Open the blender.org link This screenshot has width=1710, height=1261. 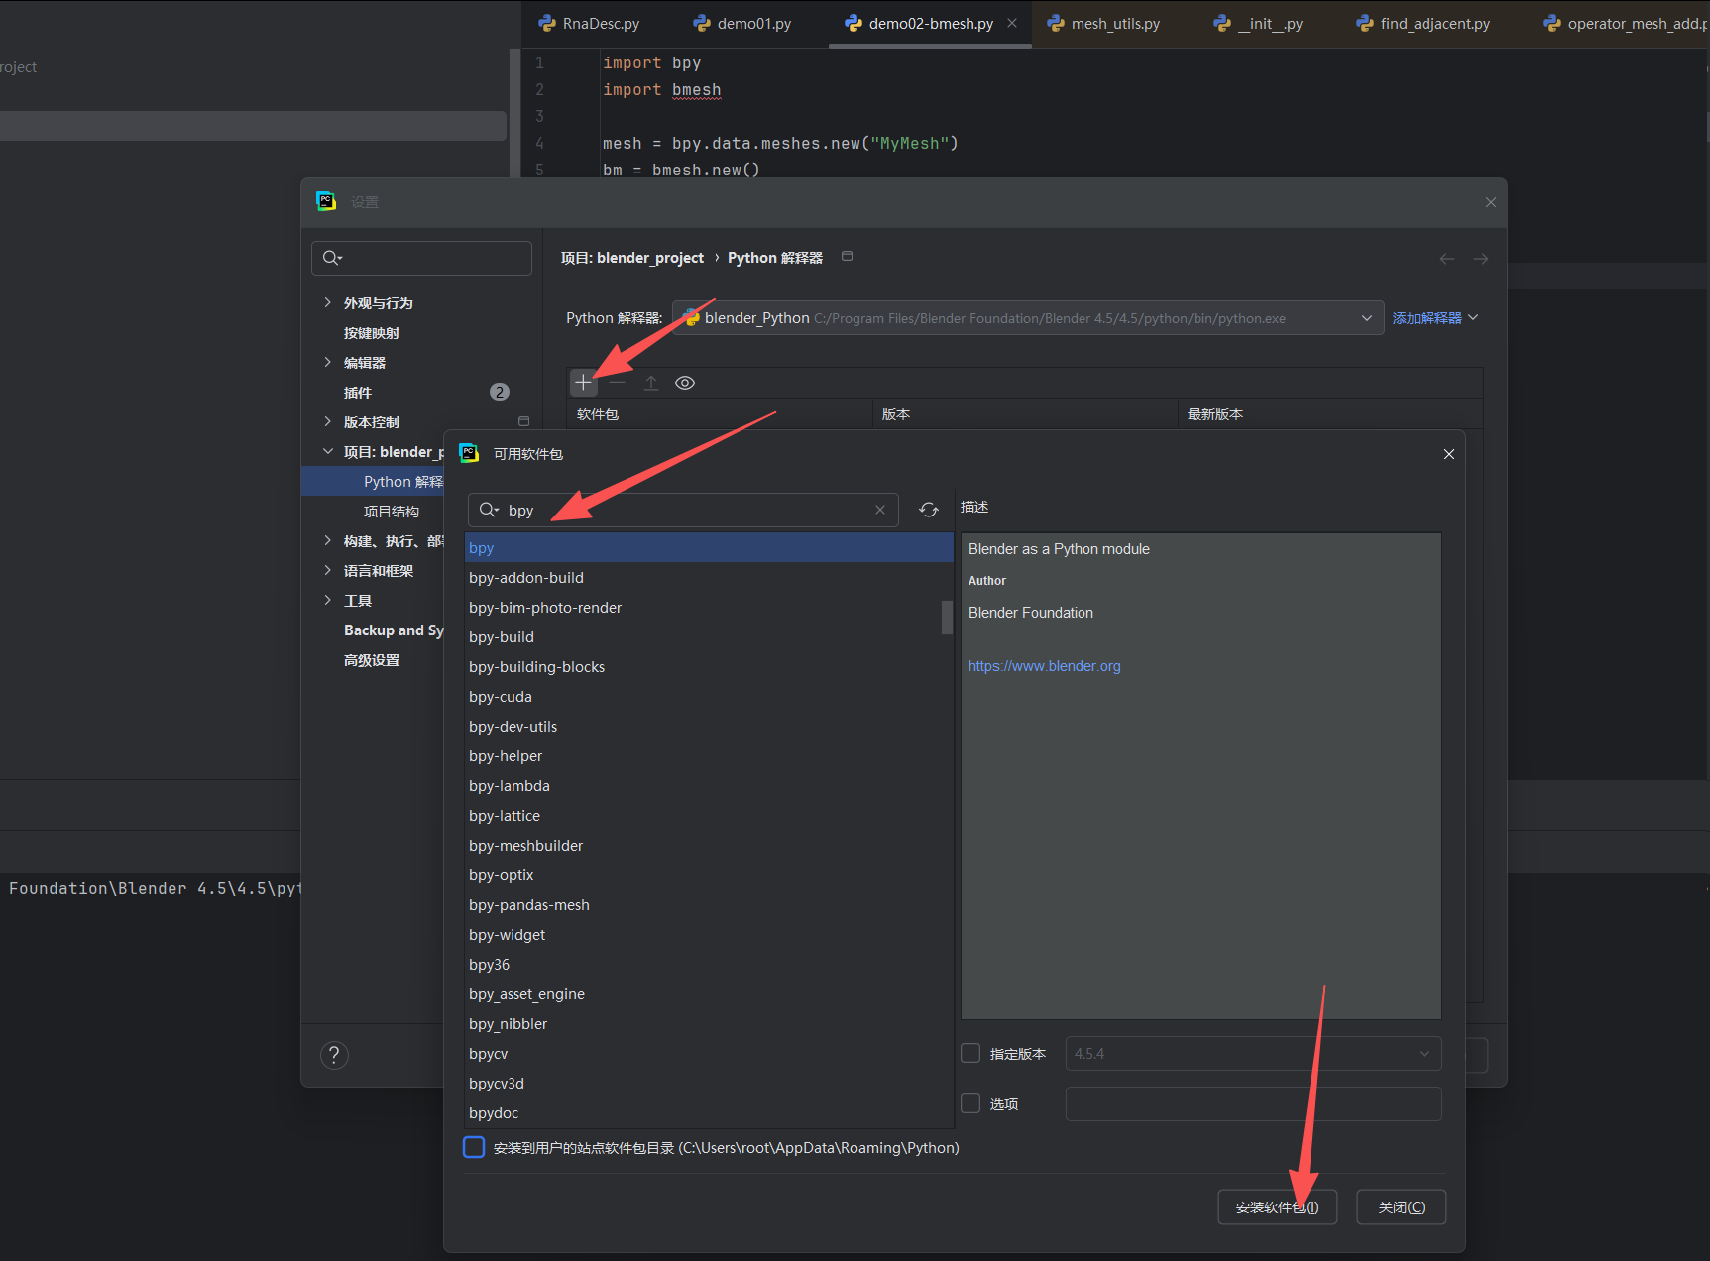pos(1044,666)
